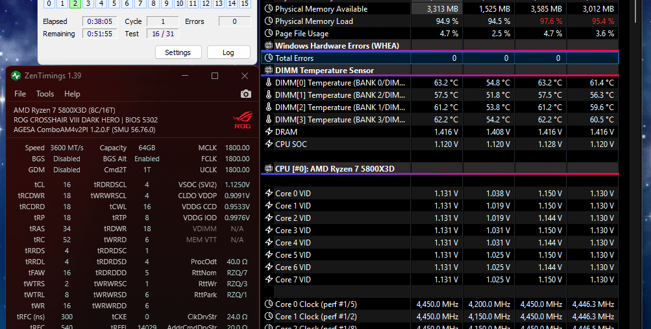Click the DIMM Temperature Sensor section icon
Image resolution: width=651 pixels, height=329 pixels.
269,71
